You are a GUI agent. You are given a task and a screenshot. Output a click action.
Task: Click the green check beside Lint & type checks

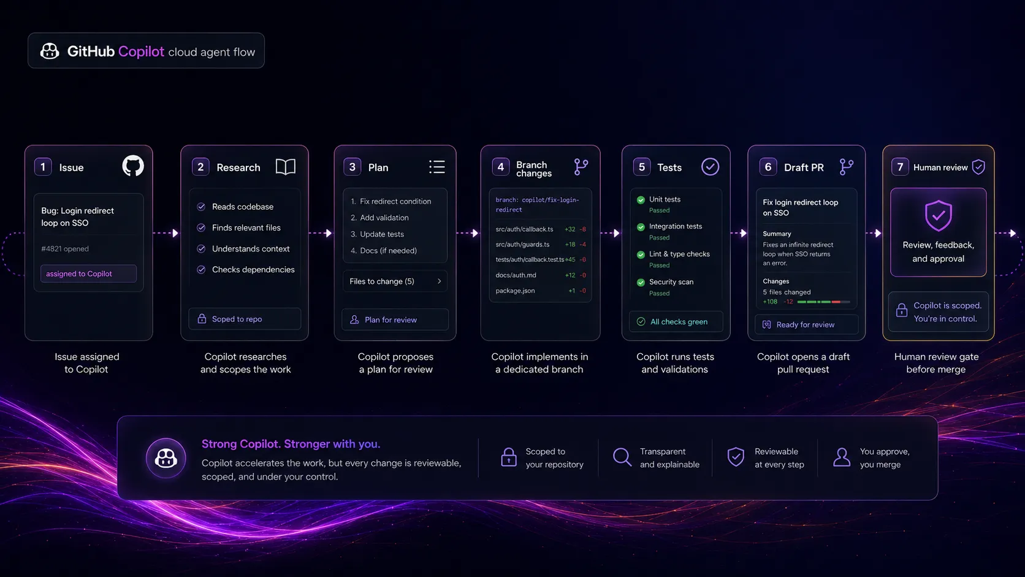point(641,254)
